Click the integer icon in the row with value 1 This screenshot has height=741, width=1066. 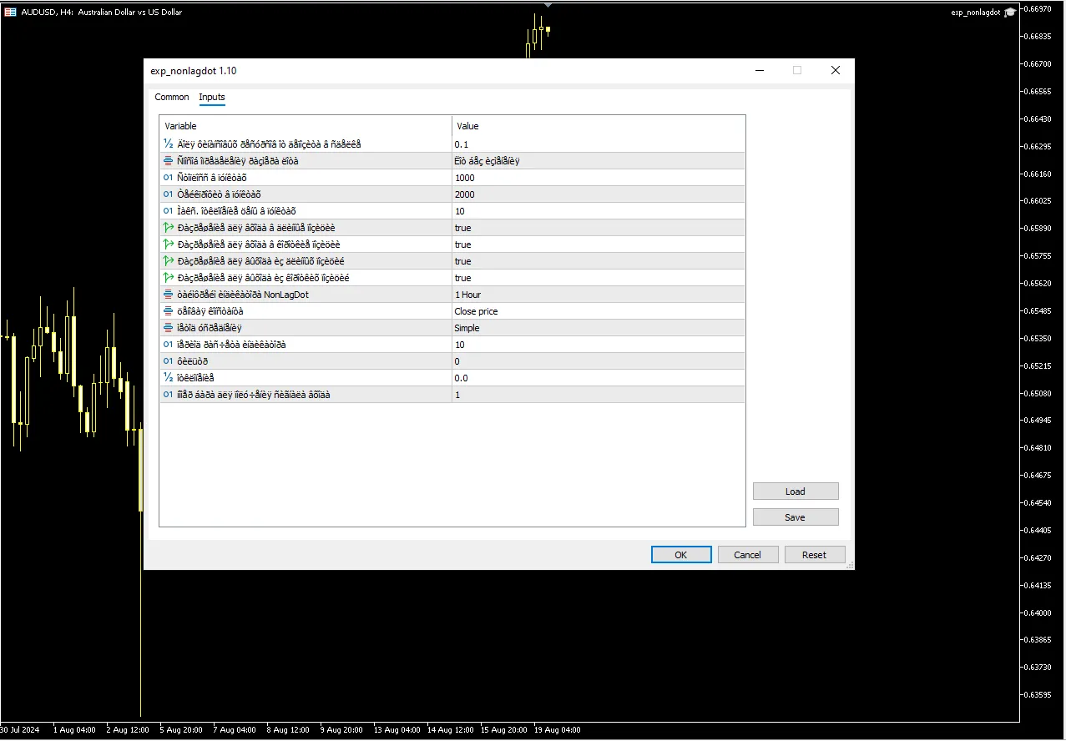169,395
